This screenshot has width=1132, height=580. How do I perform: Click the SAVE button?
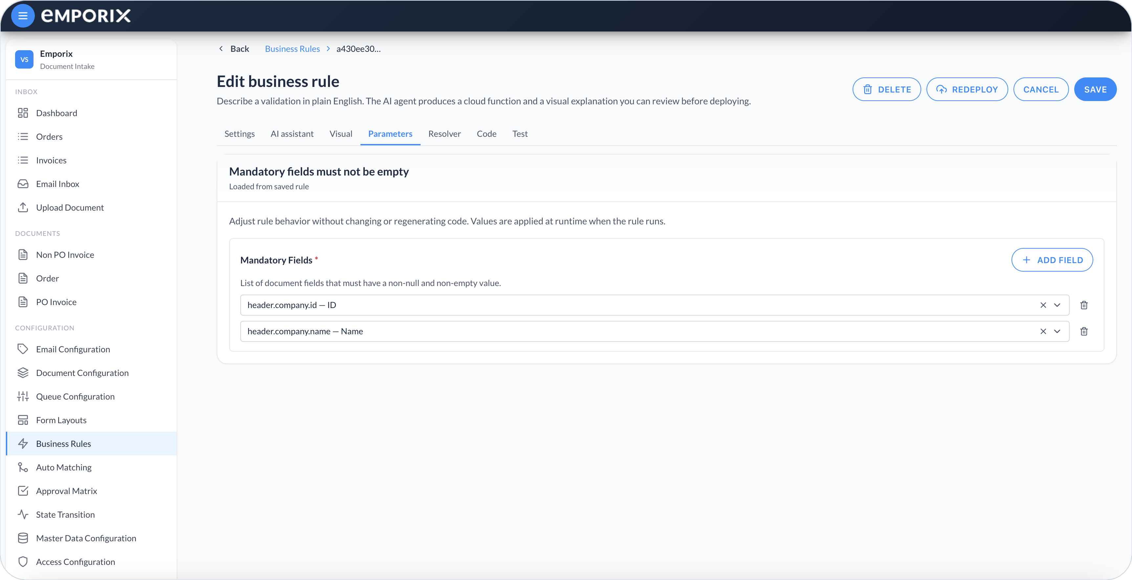pos(1095,90)
